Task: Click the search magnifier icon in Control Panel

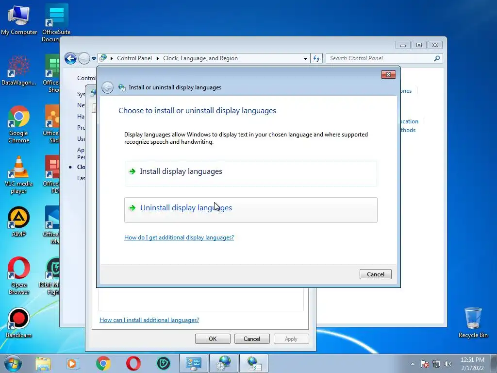Action: (x=437, y=58)
